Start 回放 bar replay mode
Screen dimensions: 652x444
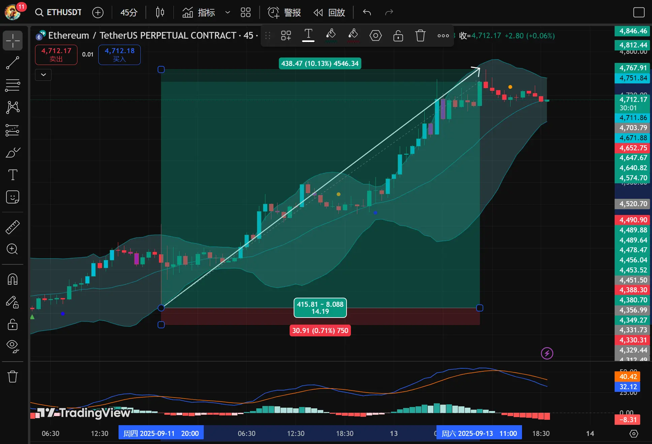coord(329,12)
